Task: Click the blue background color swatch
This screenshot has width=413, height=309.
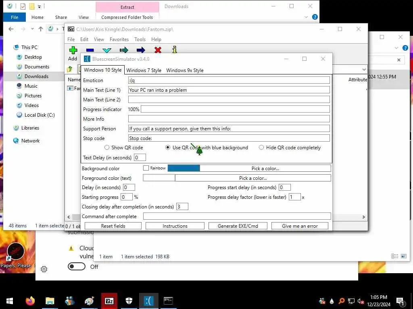Action: click(184, 169)
